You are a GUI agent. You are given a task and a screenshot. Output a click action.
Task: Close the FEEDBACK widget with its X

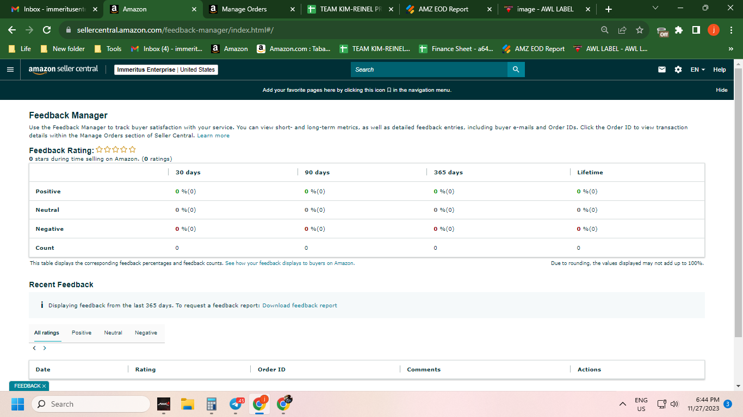coord(45,386)
